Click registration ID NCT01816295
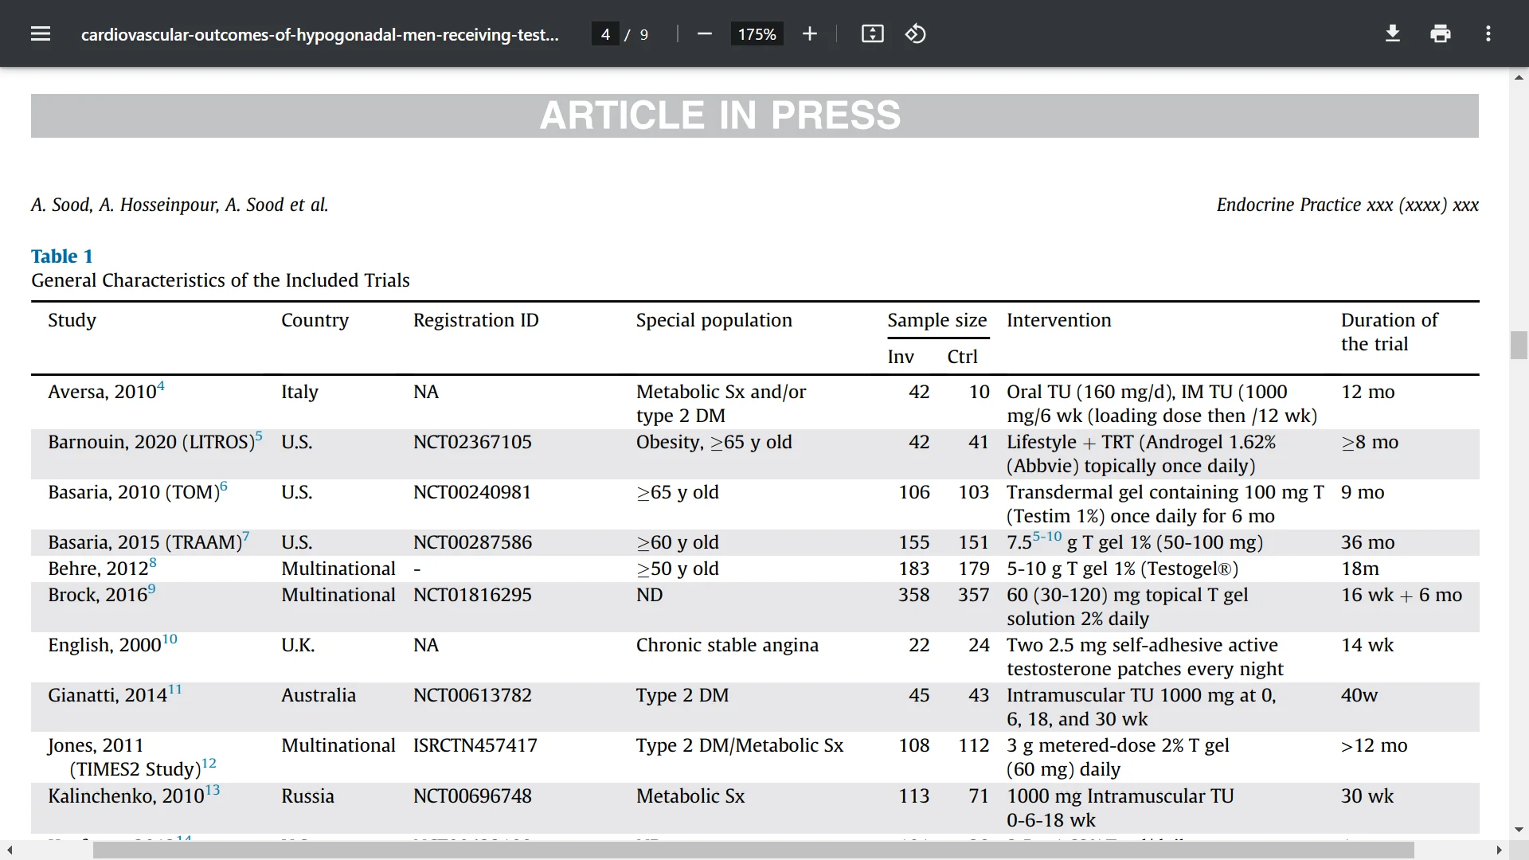This screenshot has height=860, width=1529. (472, 595)
